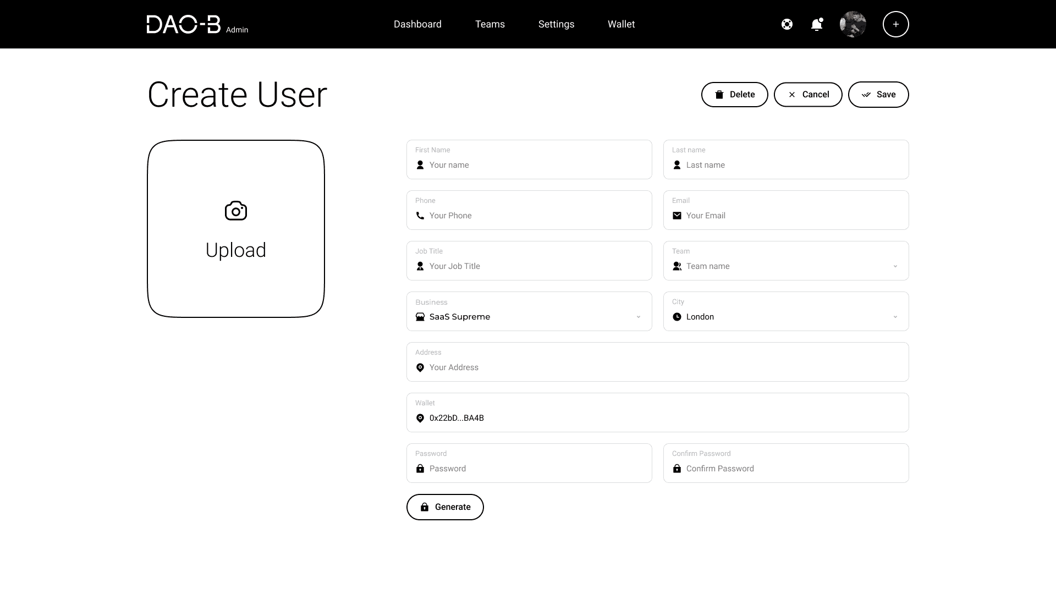Screen dimensions: 1056x594
Task: Generate a password
Action: click(445, 507)
